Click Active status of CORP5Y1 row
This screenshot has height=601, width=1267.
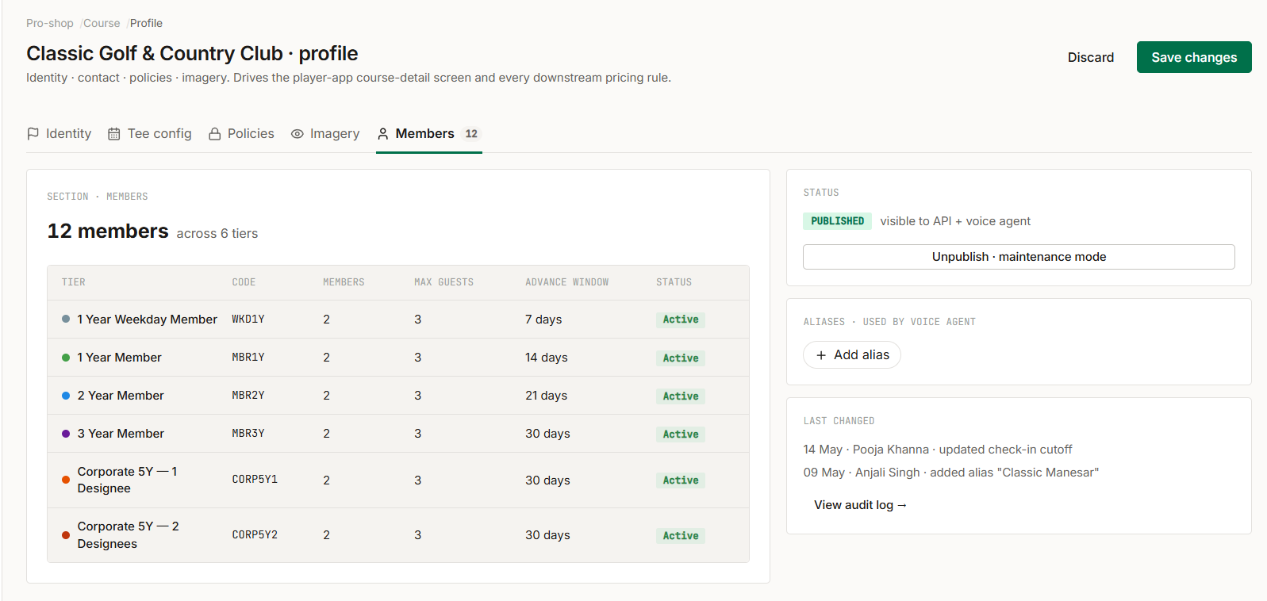[681, 480]
